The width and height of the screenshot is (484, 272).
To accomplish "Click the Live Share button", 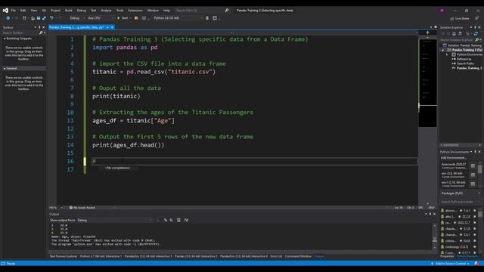I will point(459,18).
